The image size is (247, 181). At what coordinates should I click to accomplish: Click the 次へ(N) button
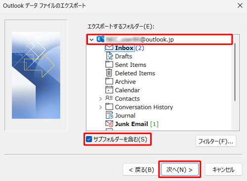180,169
